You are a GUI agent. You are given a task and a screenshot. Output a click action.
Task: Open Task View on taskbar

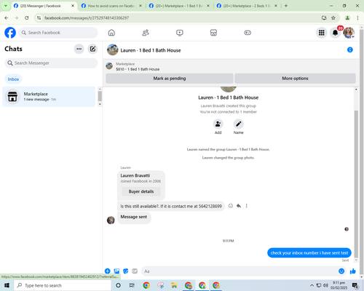pos(132,285)
